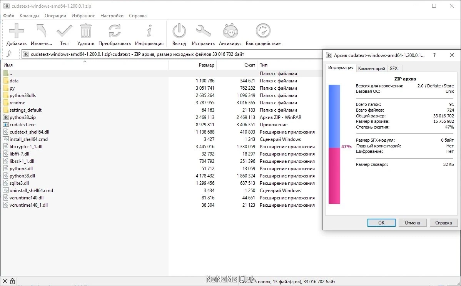This screenshot has height=286, width=461.
Task: Sort by the Имя column header
Action: click(84, 65)
